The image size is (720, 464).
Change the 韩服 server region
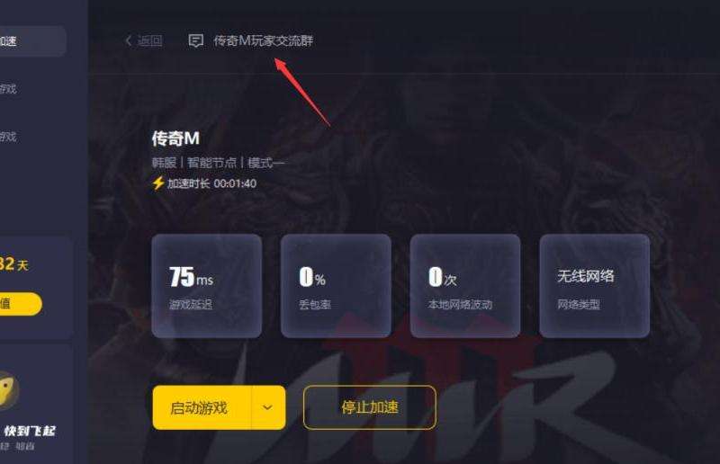click(x=165, y=163)
